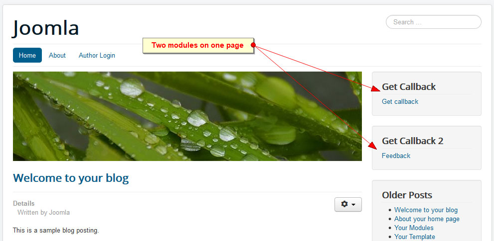Viewport: 494px width, 241px height.
Task: Open About your home page post
Action: 427,219
